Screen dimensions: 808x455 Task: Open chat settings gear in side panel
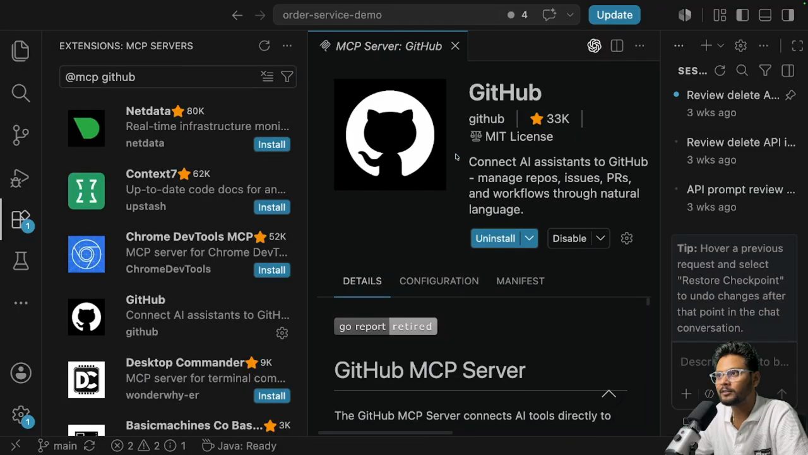click(x=740, y=45)
